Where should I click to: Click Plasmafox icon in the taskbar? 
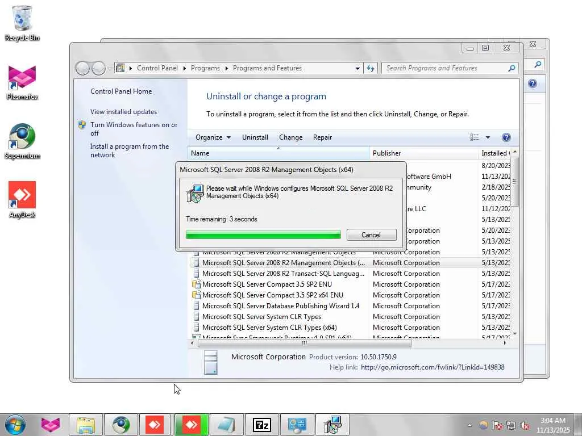[51, 425]
